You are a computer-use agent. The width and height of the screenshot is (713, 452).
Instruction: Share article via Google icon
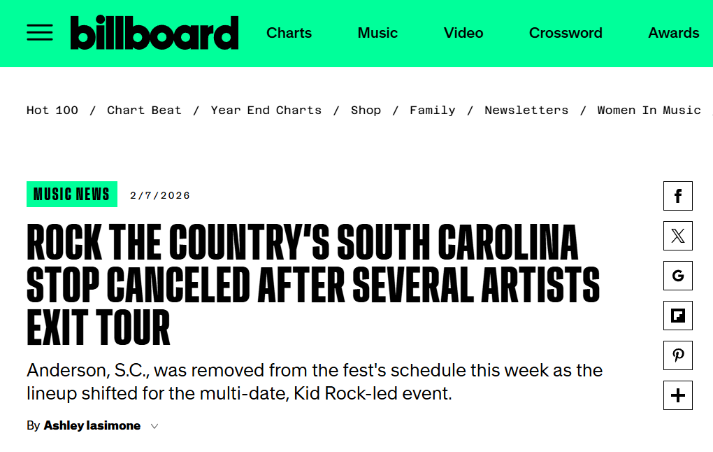[677, 276]
